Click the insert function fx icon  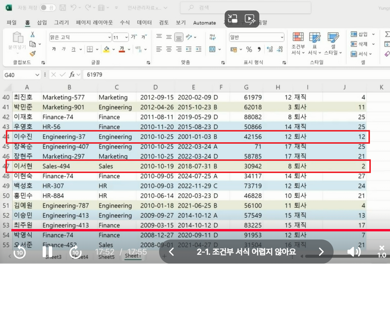point(72,75)
